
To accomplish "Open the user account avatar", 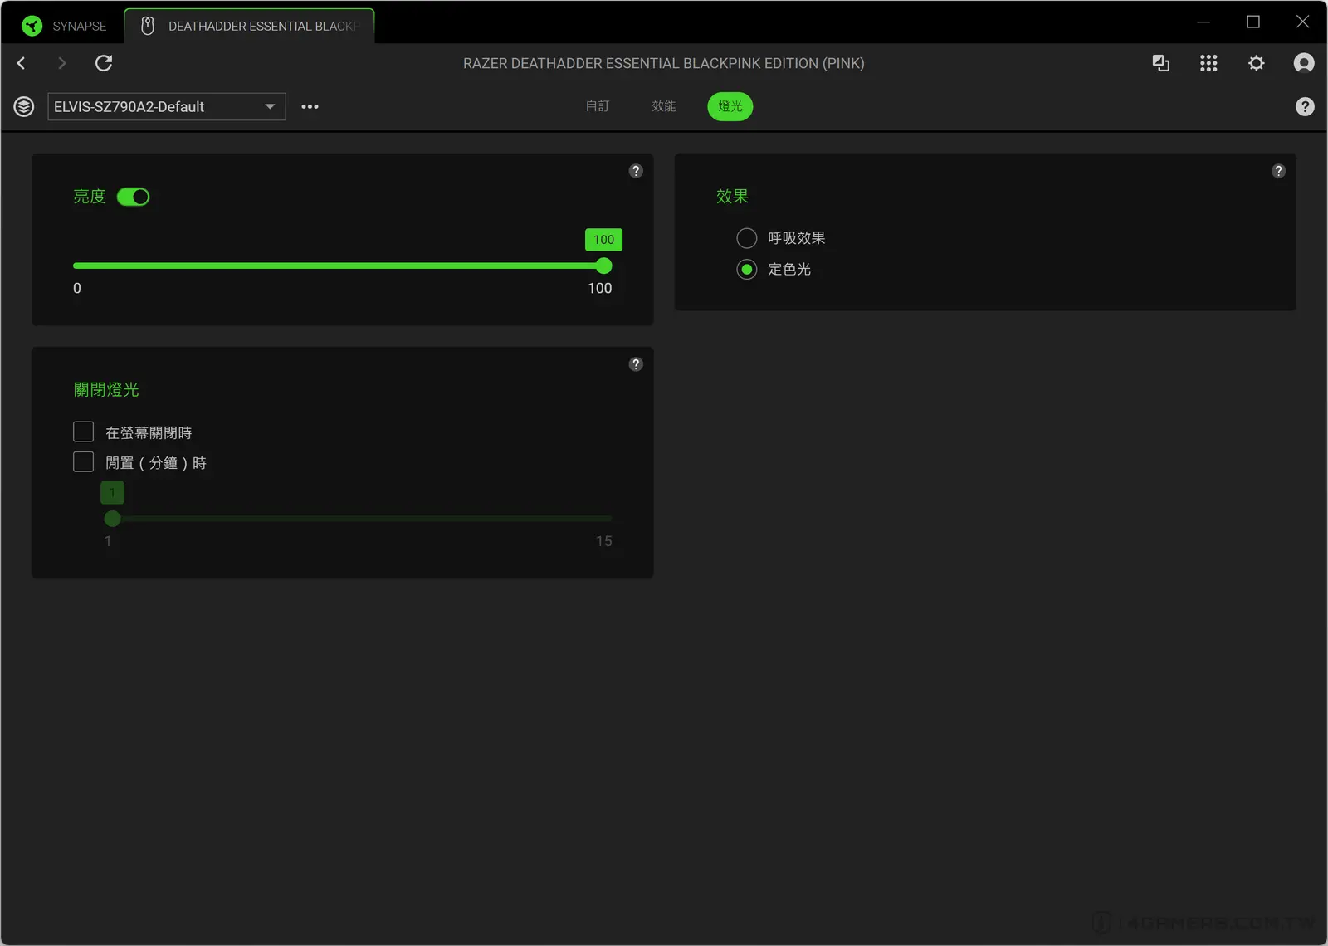I will tap(1304, 63).
